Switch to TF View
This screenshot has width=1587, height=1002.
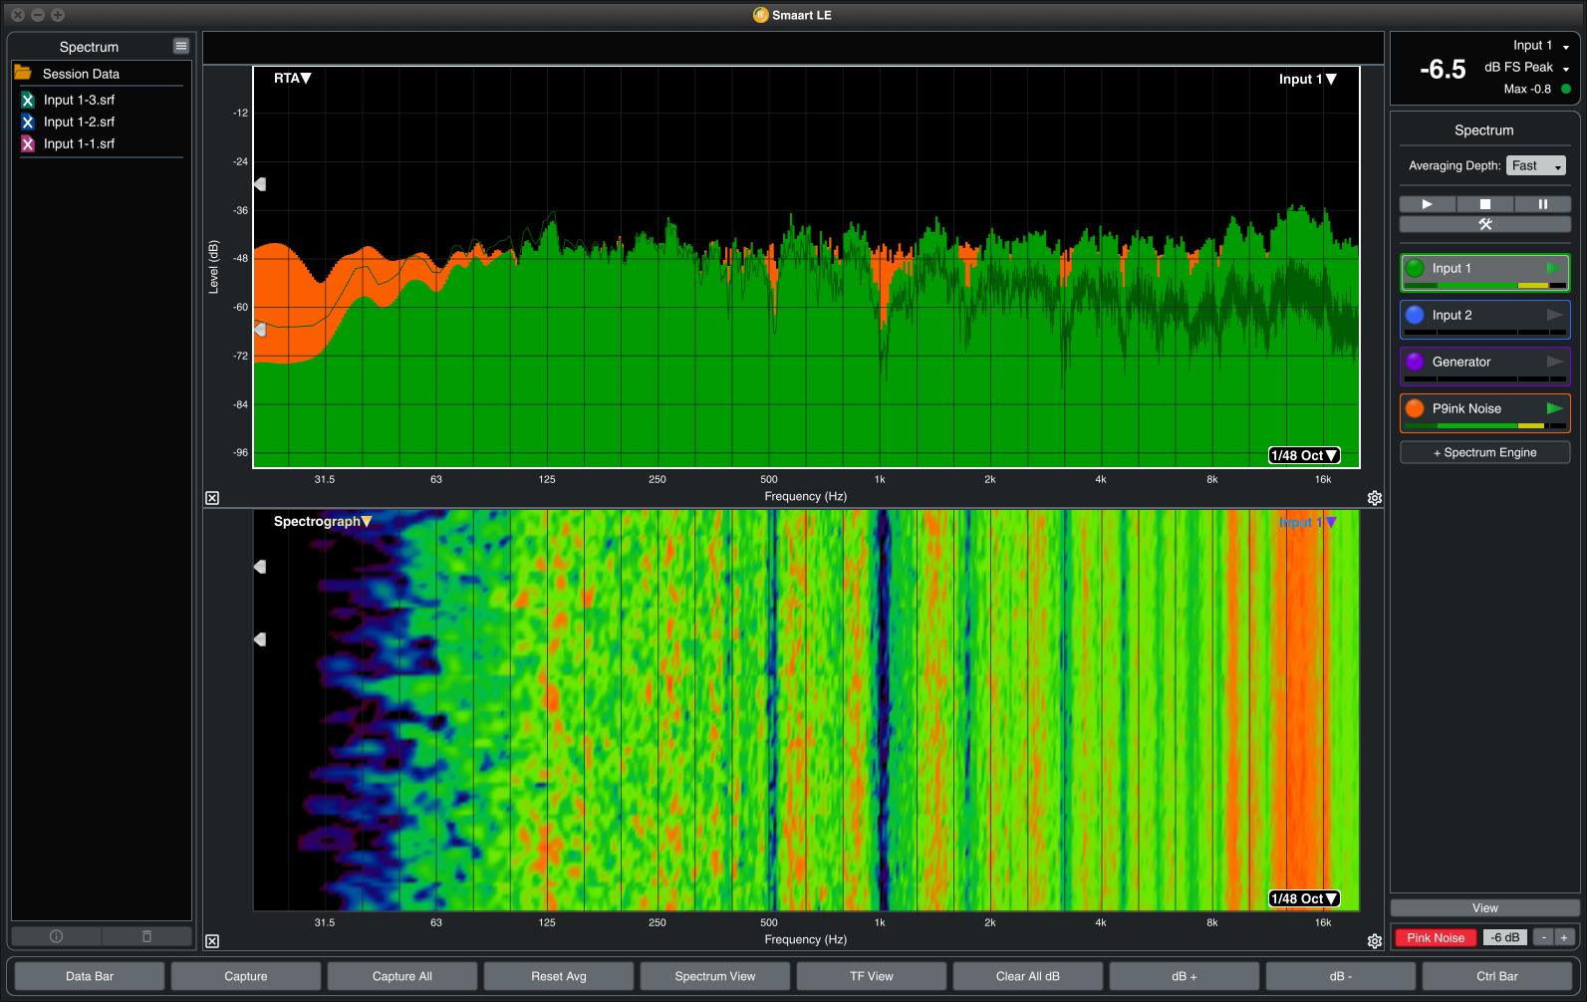(x=872, y=976)
